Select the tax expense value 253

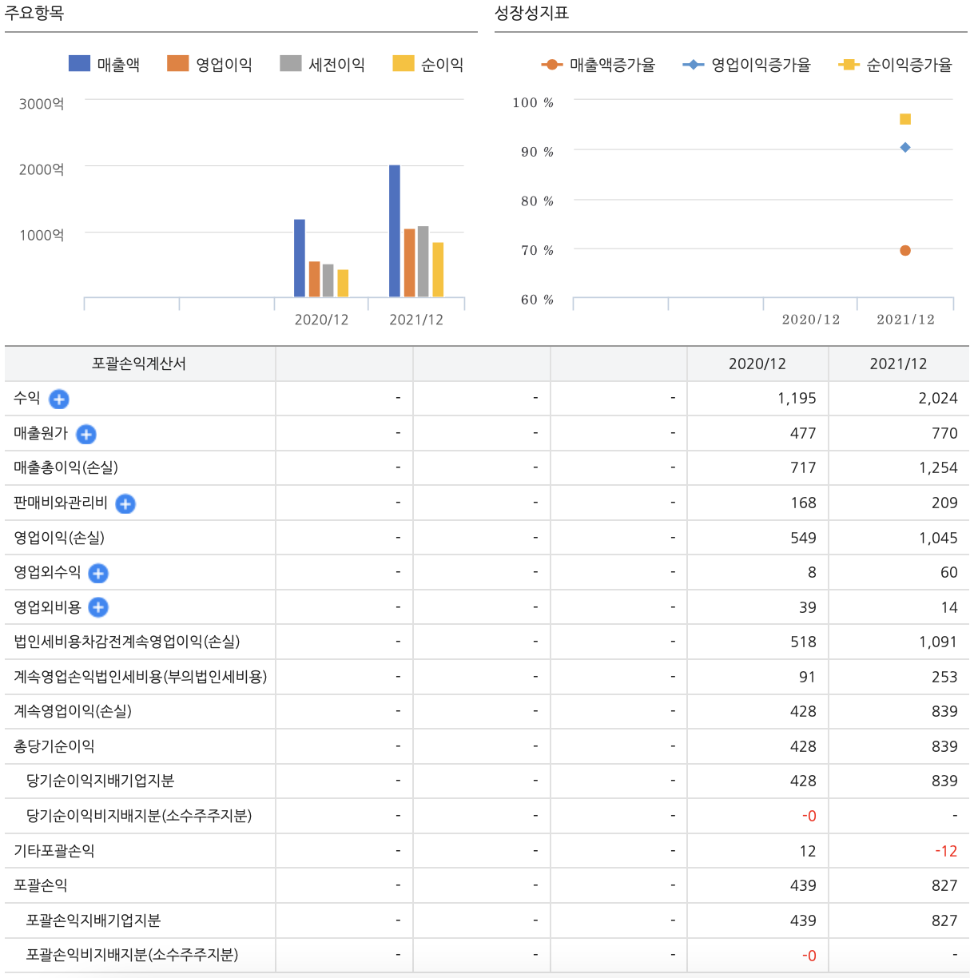[x=944, y=677]
